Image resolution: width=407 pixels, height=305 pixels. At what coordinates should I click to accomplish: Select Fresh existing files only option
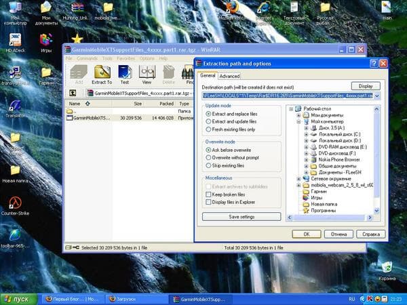click(208, 129)
